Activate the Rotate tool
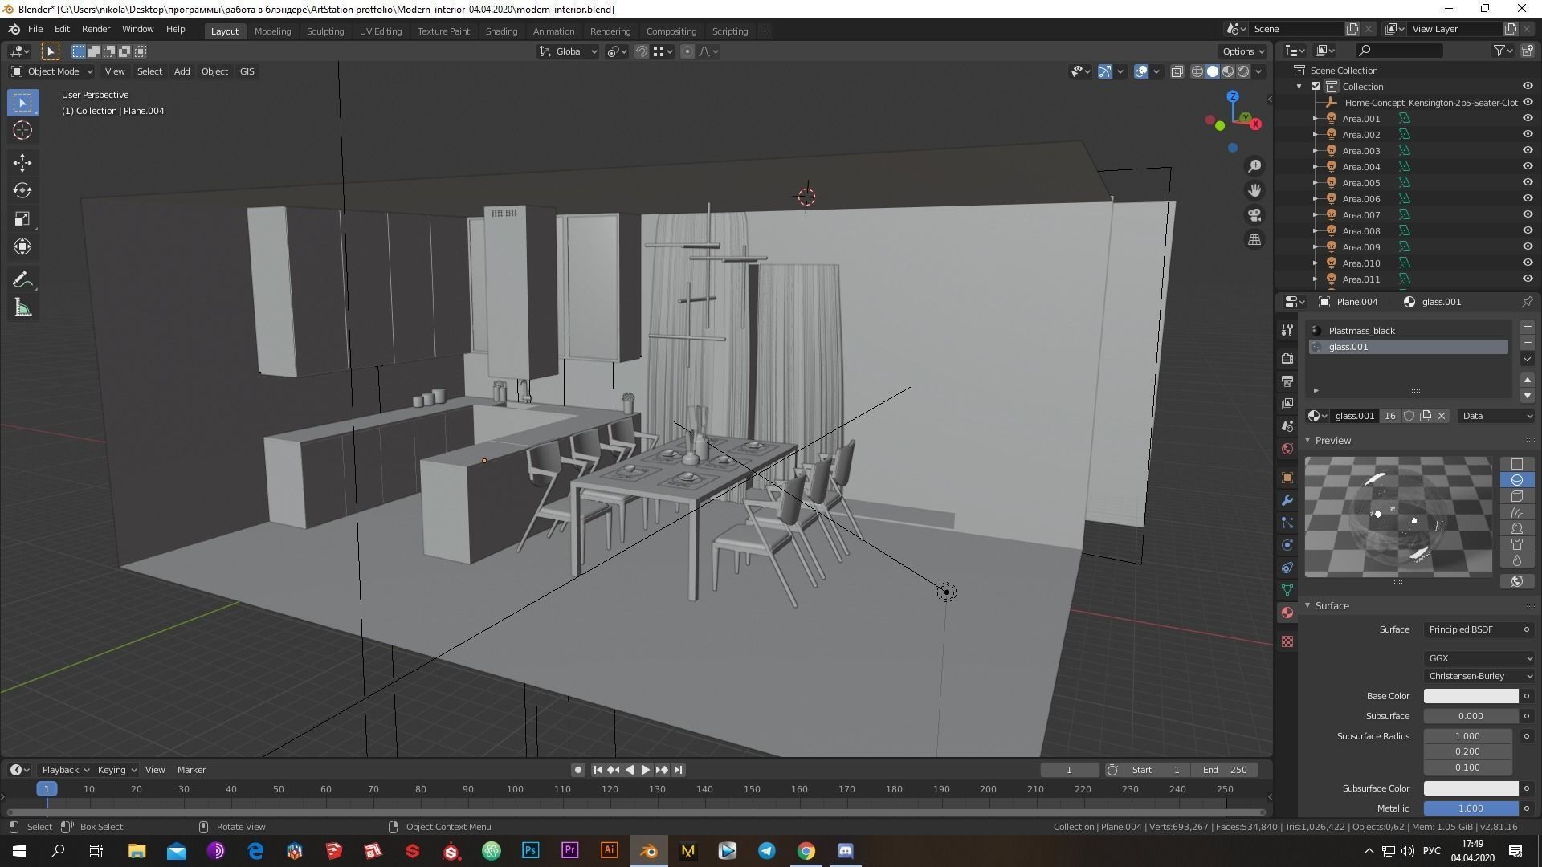Image resolution: width=1542 pixels, height=867 pixels. click(22, 191)
